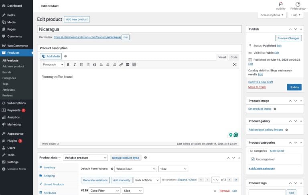
Task: Toggle bold formatting in the editor toolbar
Action: coord(68,65)
